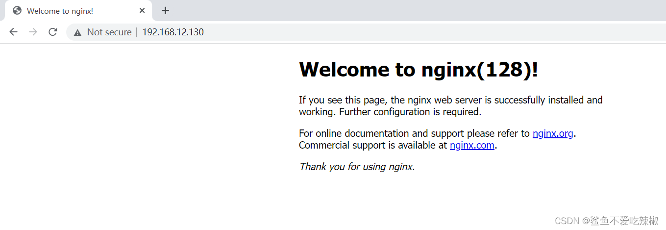
Task: Follow the nginx.com commercial support link
Action: (x=472, y=145)
